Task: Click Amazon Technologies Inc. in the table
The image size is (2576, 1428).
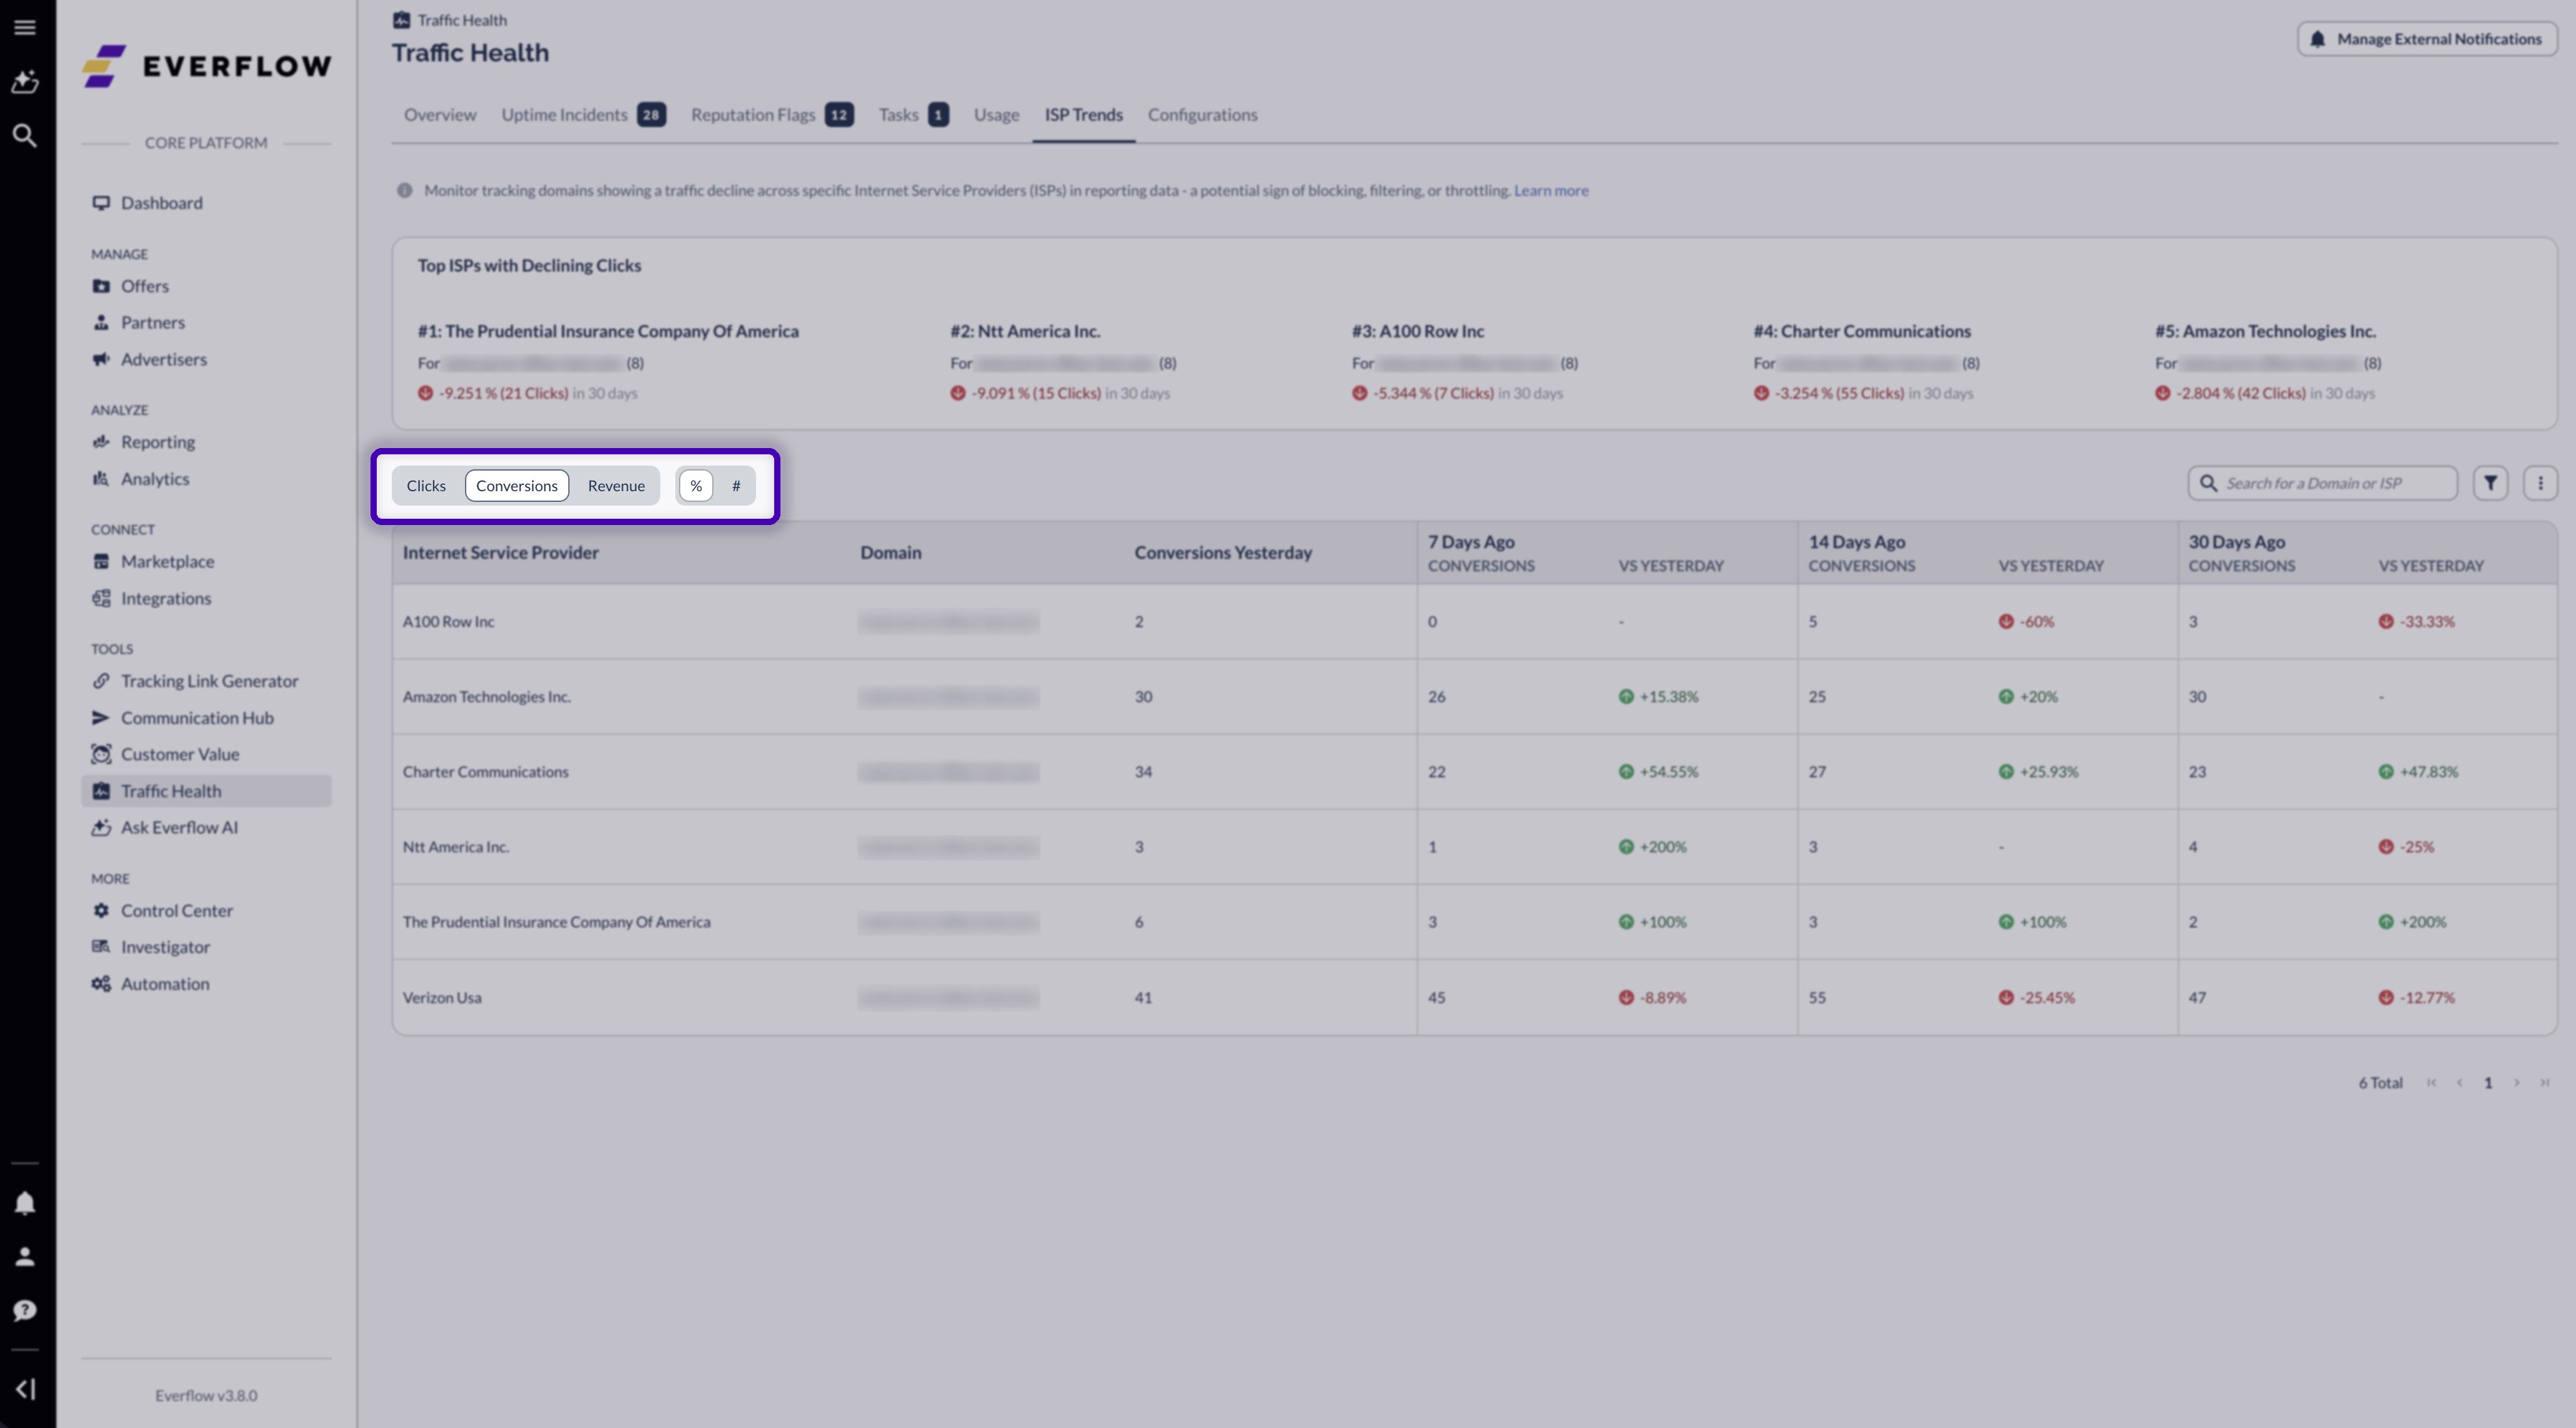Action: click(x=487, y=697)
